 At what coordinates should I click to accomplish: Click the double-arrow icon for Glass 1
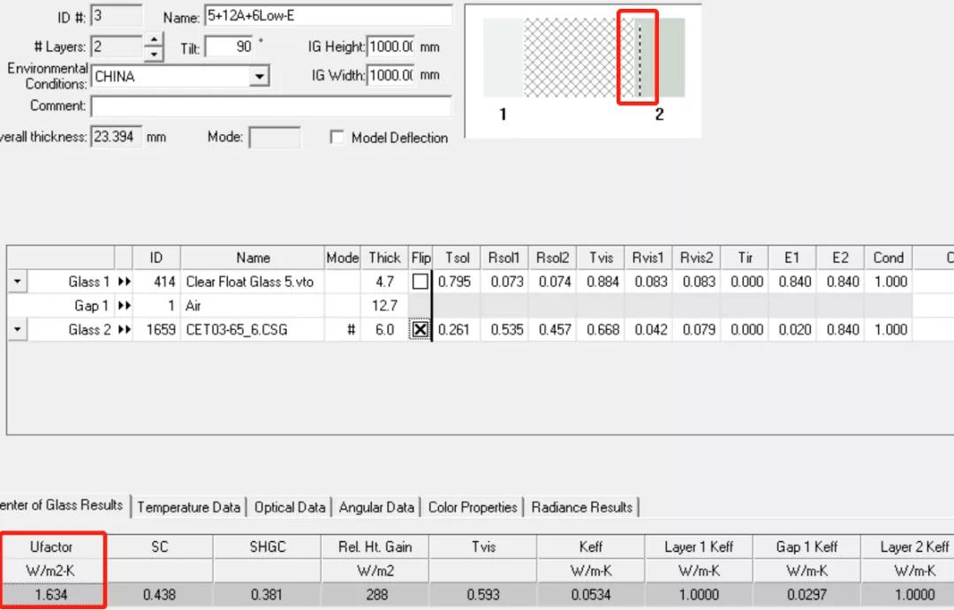coord(124,282)
